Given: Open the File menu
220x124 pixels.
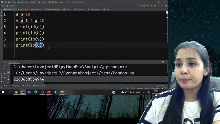Looking at the screenshot, I should pos(5,2).
